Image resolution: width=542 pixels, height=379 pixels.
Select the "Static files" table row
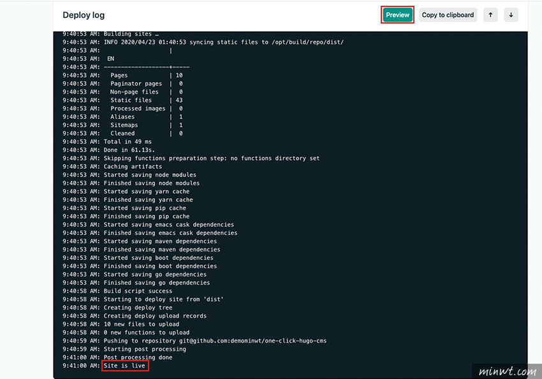tap(122, 101)
